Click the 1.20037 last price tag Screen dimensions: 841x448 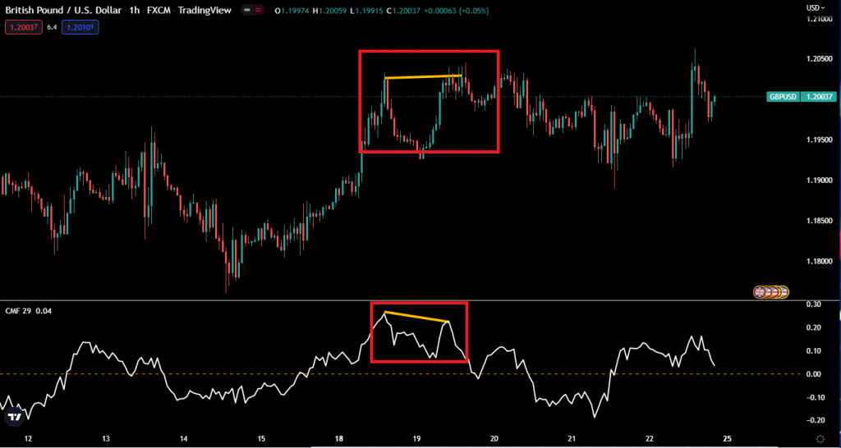[819, 97]
